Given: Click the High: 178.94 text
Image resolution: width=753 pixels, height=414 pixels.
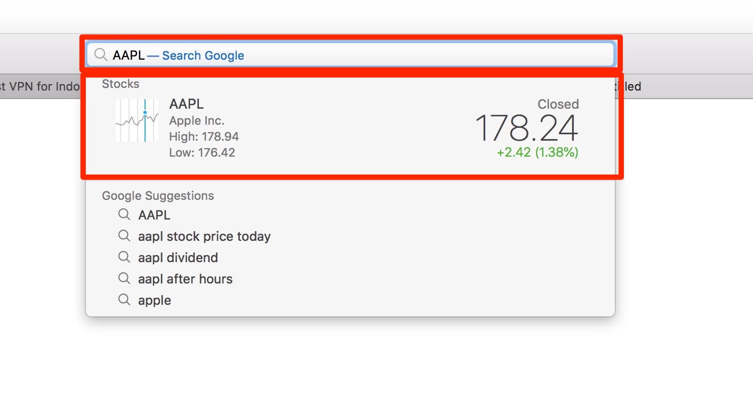Looking at the screenshot, I should [x=204, y=136].
